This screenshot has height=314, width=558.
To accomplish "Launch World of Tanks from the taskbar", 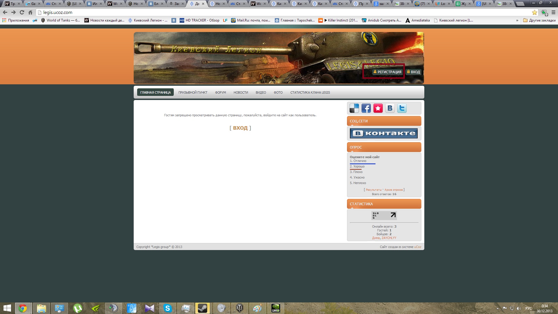I will coord(239,308).
